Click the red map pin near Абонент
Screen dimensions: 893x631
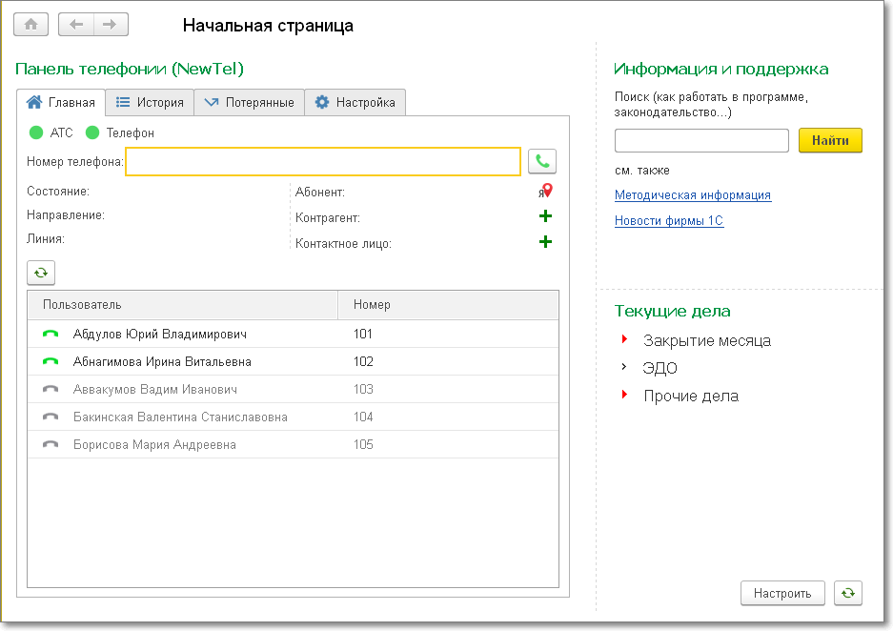547,191
